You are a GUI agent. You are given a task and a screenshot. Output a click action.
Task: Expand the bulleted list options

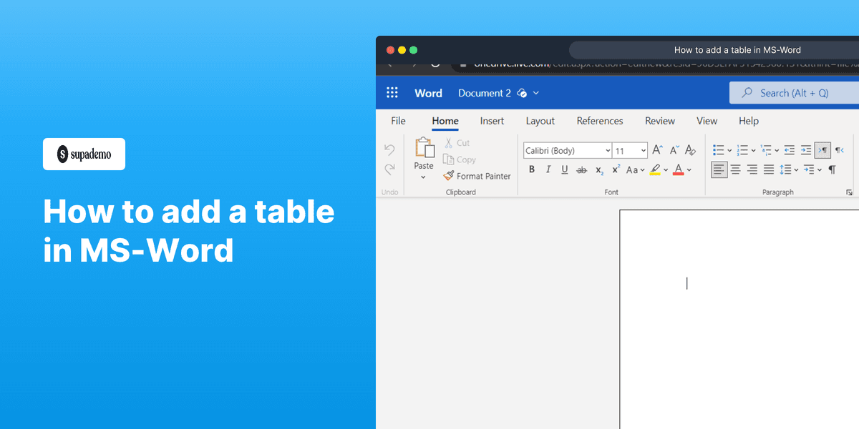pos(728,150)
